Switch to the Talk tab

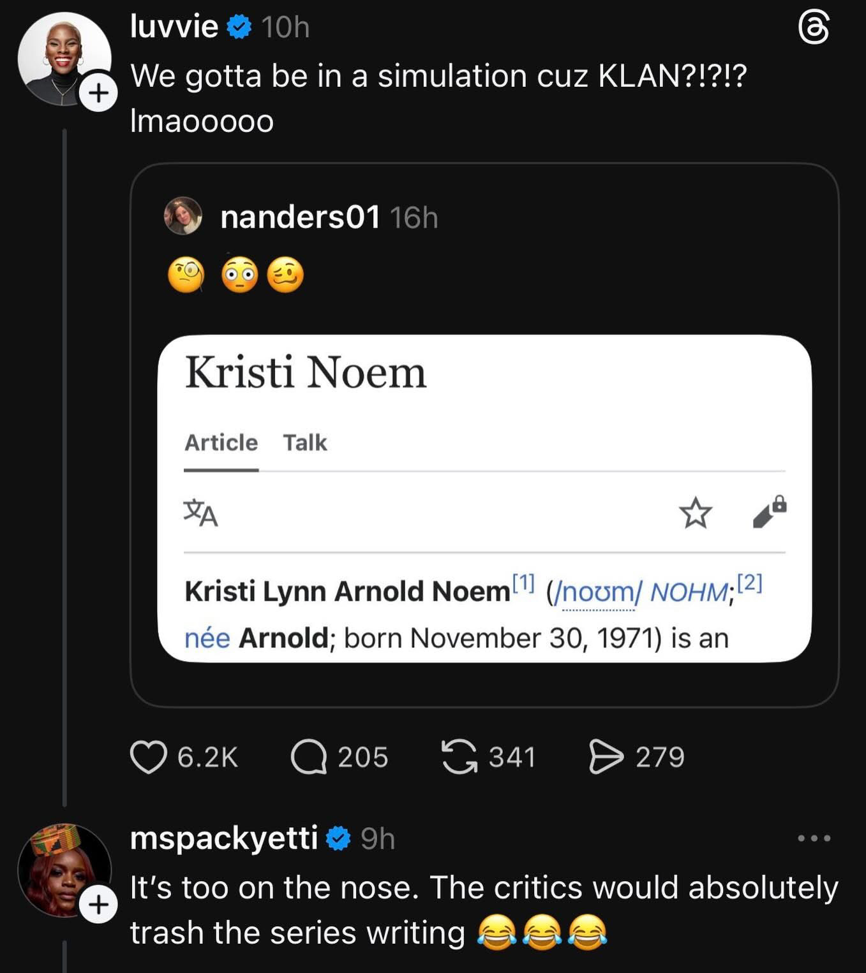(305, 443)
